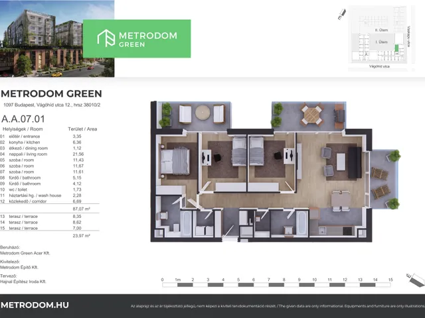This screenshot has width=425, height=318.
Task: Click the dining table in the floor plan
Action: (x=341, y=198)
